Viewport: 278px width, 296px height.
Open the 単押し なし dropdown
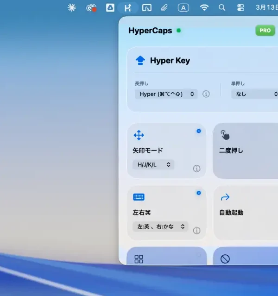tap(255, 94)
